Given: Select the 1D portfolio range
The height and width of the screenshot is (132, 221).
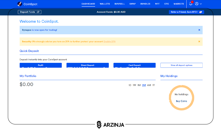Looking at the screenshot, I should click(130, 85).
